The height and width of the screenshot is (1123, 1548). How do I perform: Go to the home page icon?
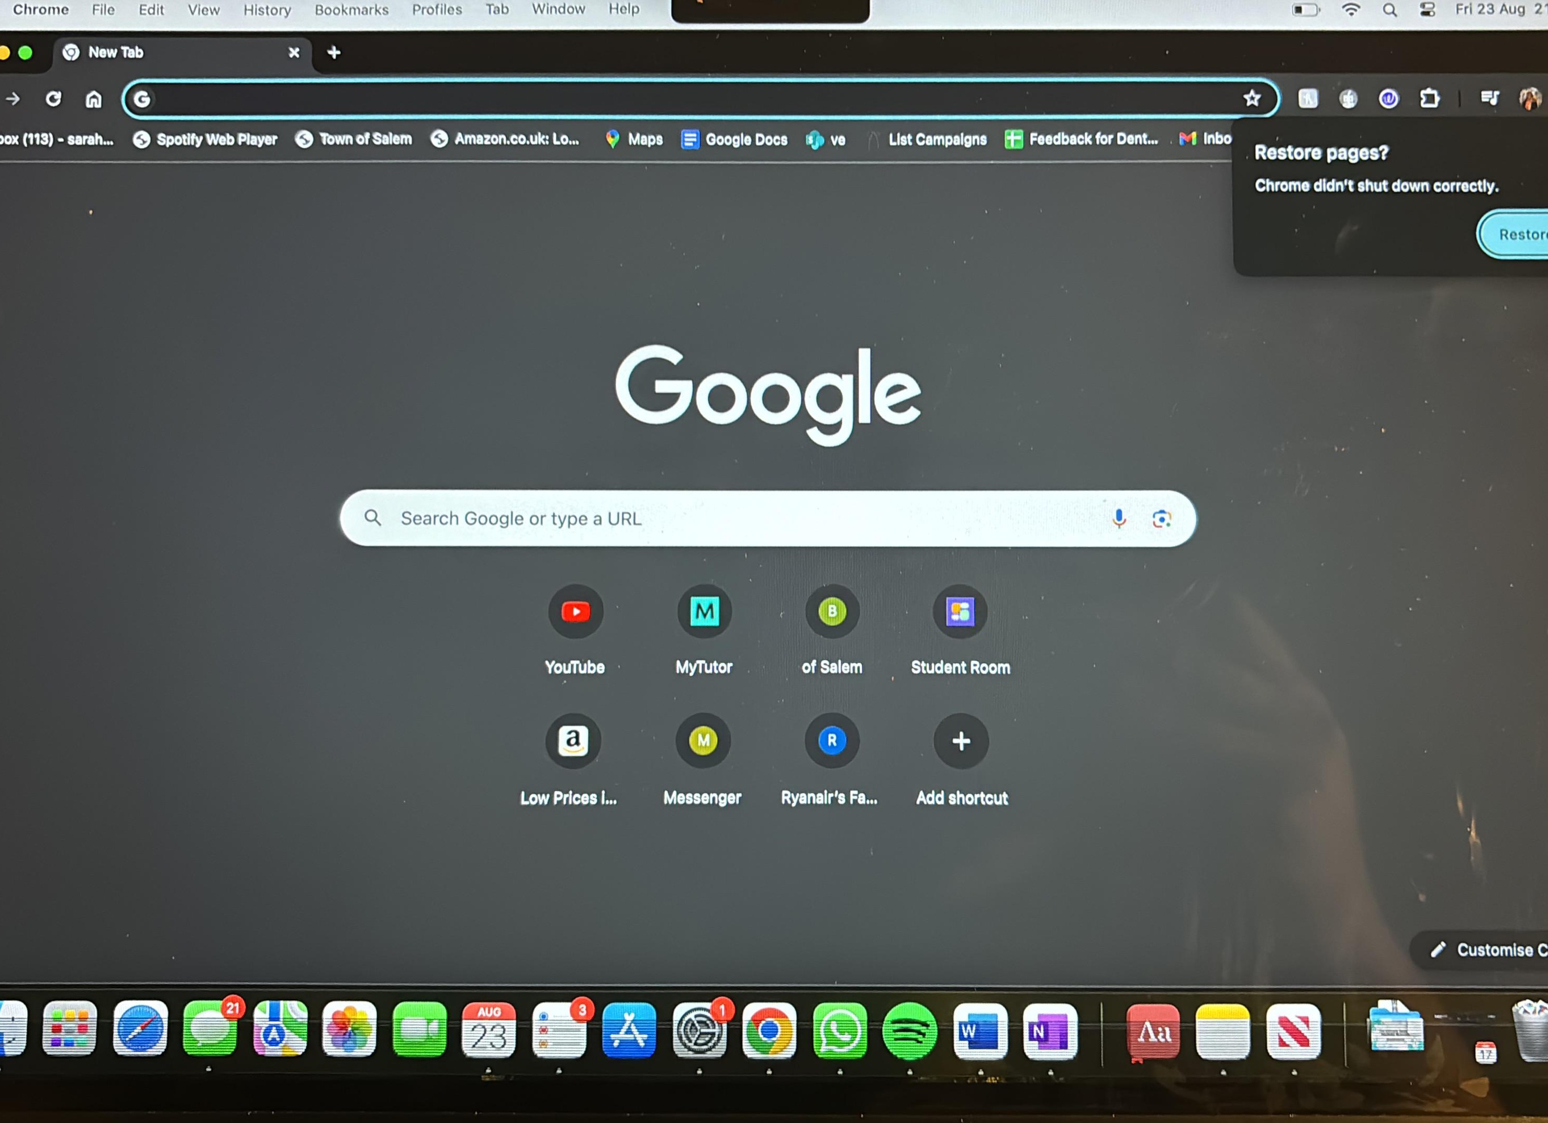click(94, 99)
